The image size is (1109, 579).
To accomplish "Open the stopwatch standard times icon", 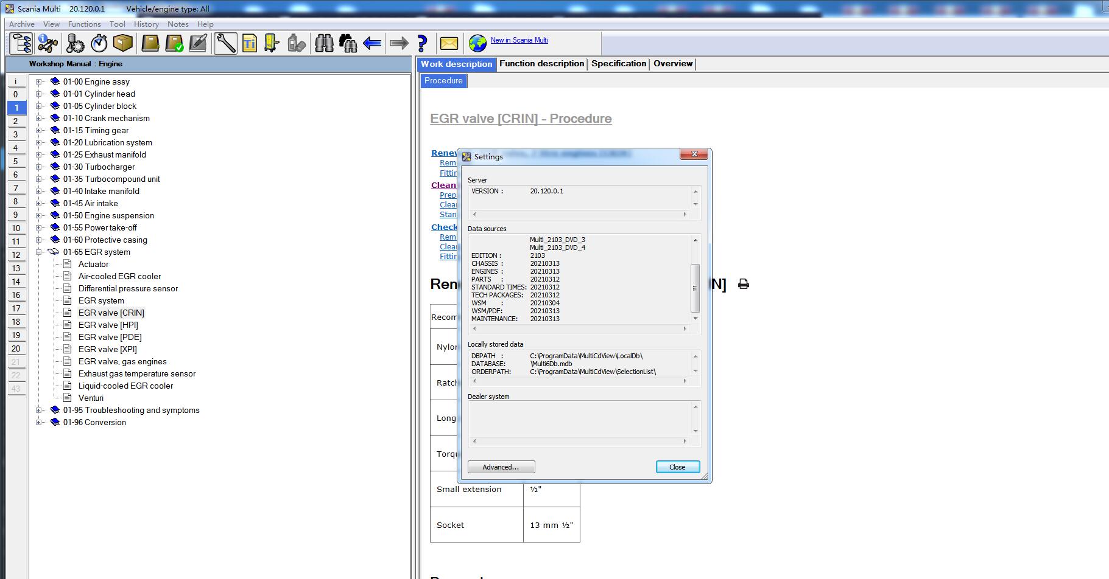I will [99, 43].
